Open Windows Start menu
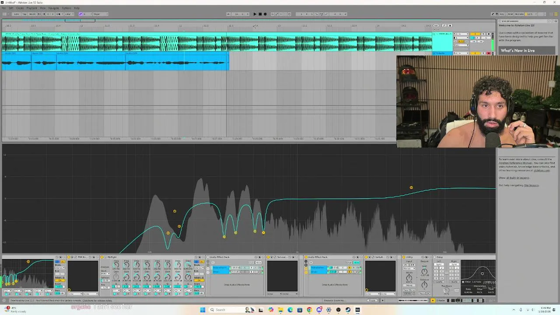This screenshot has height=315, width=560. pyautogui.click(x=203, y=310)
